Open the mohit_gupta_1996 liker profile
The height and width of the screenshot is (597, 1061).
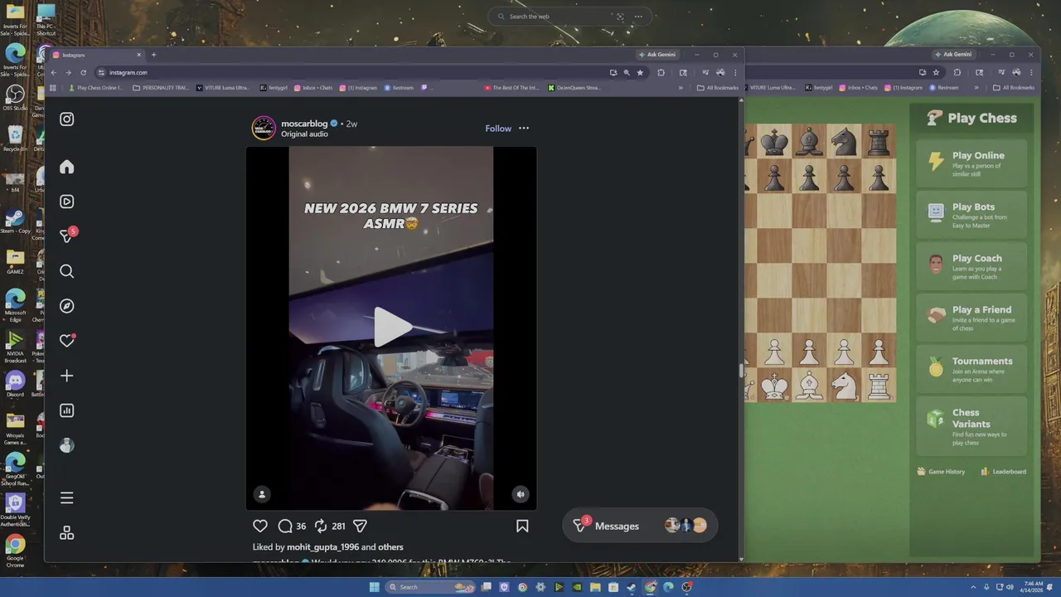click(x=322, y=547)
